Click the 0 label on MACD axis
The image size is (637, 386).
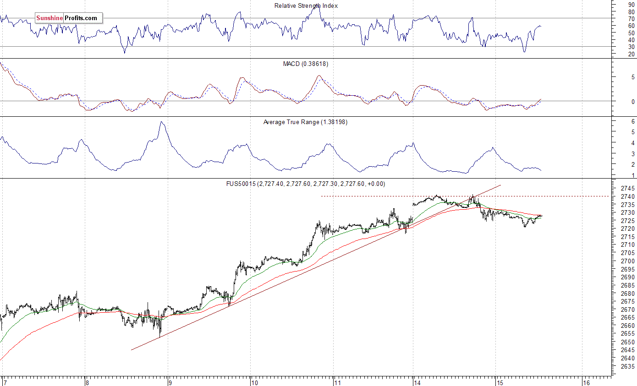633,102
